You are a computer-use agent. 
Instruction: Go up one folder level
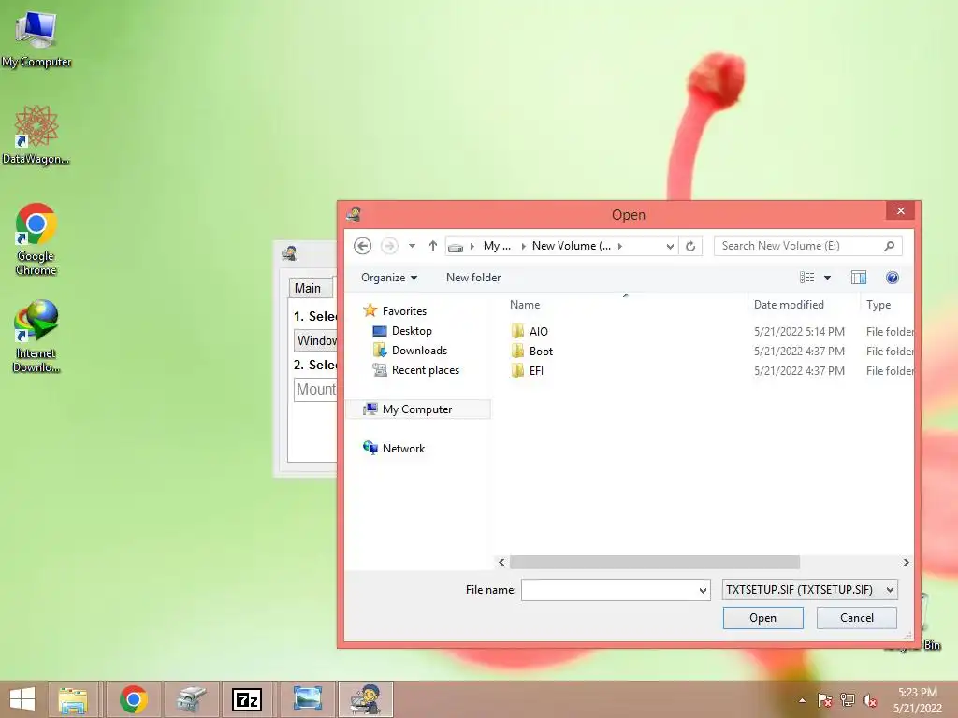tap(432, 246)
